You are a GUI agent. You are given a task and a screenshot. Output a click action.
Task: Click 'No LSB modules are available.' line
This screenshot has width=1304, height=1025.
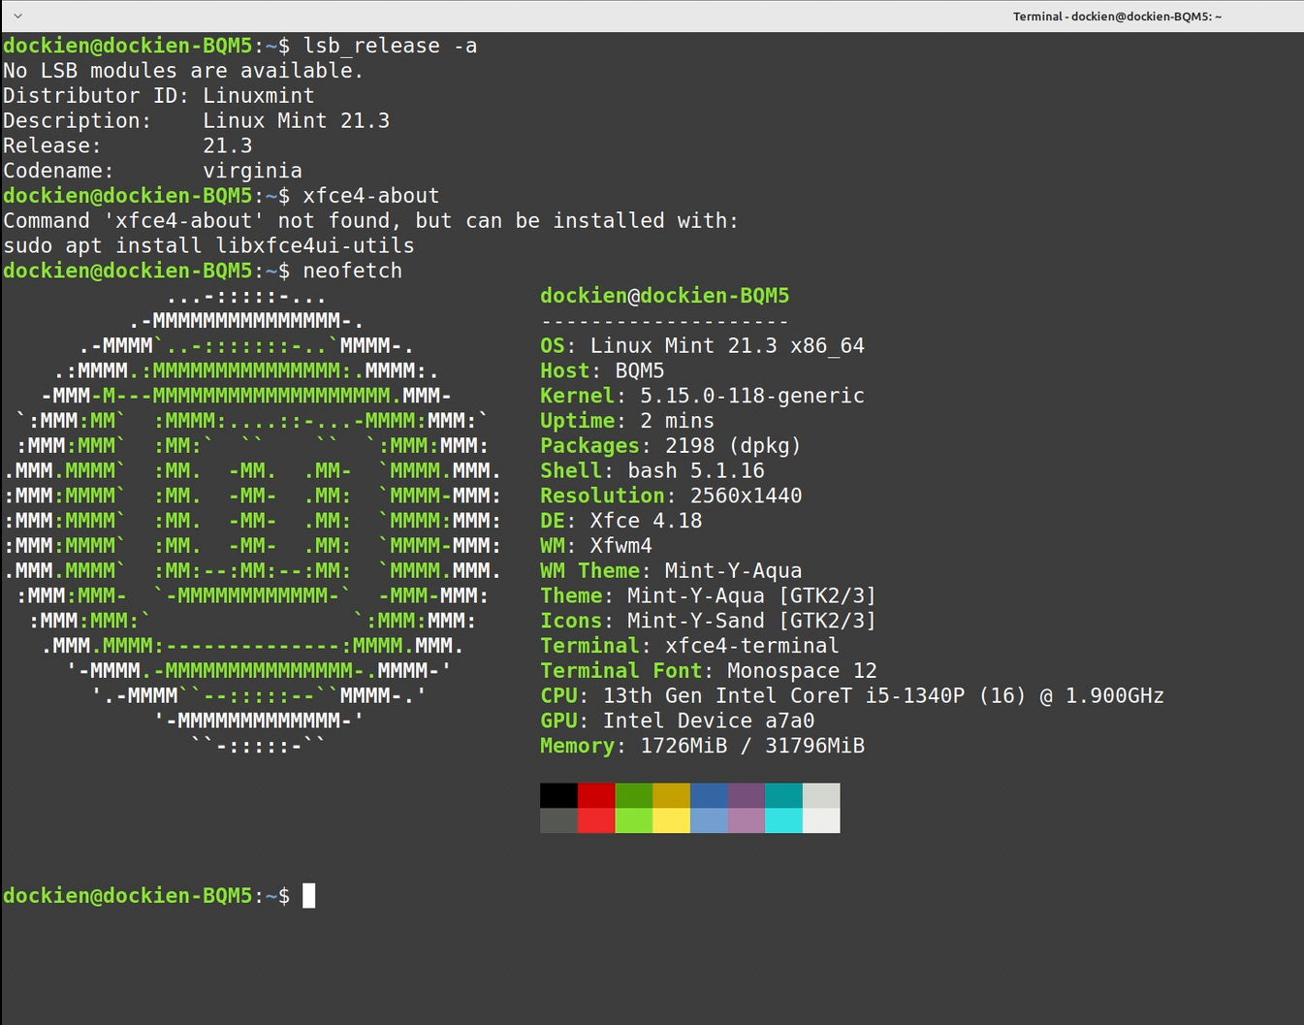pos(183,71)
